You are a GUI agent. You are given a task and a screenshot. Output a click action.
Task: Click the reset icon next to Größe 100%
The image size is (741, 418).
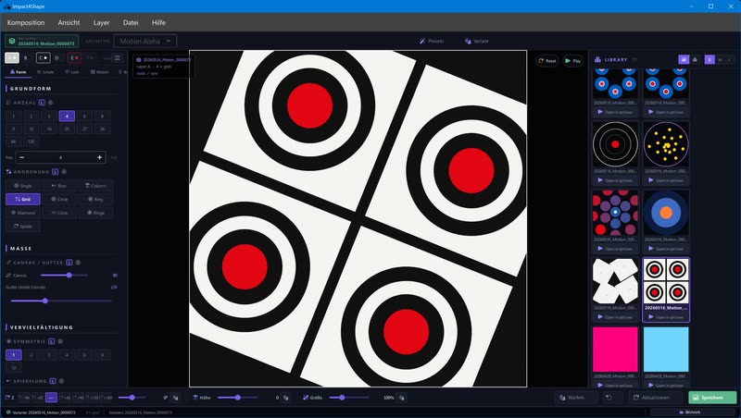[401, 398]
